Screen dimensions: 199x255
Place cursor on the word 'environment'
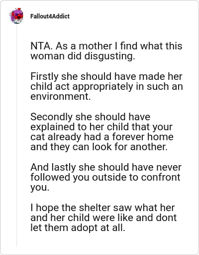[59, 96]
